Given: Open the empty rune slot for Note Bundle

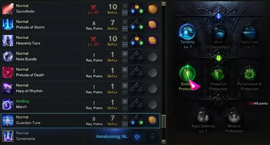Looking at the screenshot, I should pos(152,56).
